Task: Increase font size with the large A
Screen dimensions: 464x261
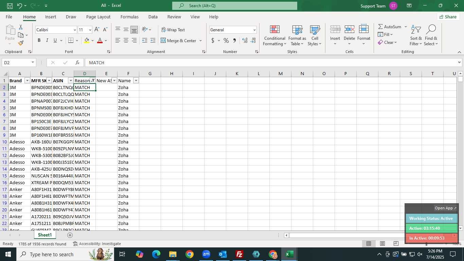Action: 97,30
